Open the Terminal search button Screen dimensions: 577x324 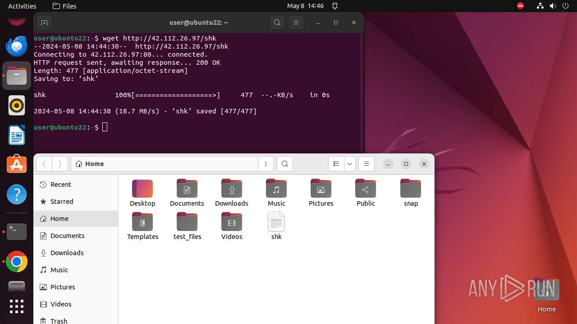pyautogui.click(x=277, y=22)
